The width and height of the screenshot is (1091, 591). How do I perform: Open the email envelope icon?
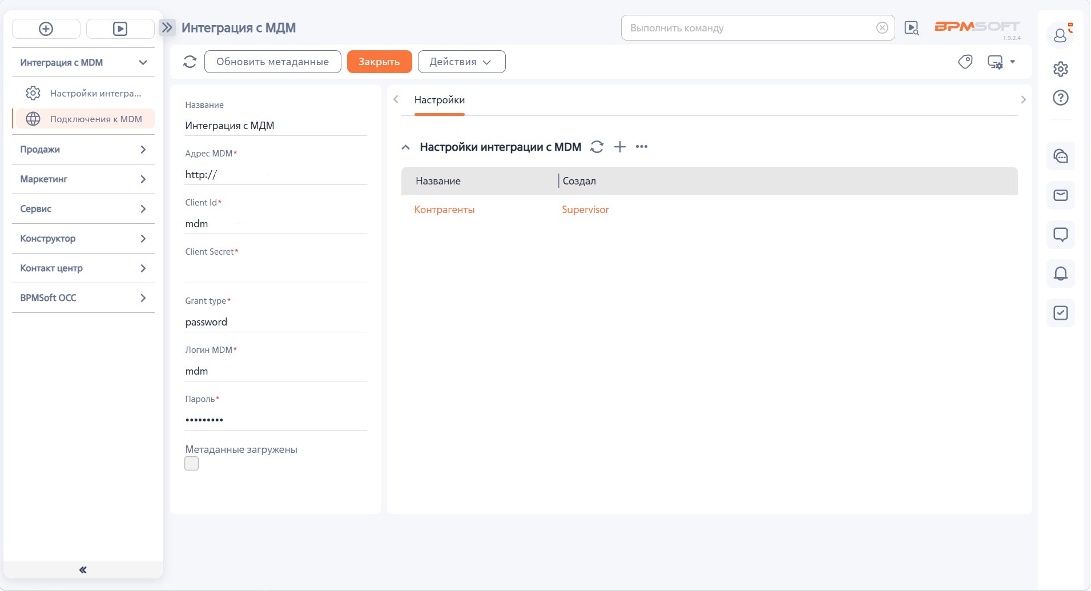[x=1061, y=195]
